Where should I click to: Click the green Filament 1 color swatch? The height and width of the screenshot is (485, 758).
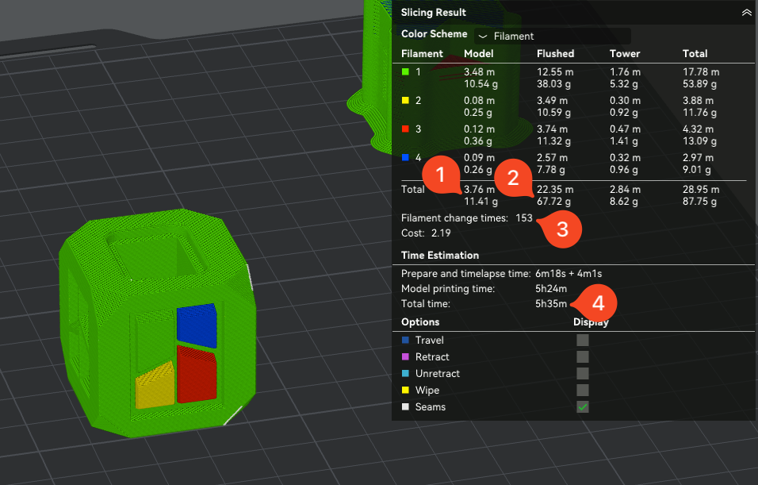406,71
